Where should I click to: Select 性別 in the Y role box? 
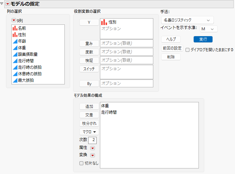click(112, 22)
